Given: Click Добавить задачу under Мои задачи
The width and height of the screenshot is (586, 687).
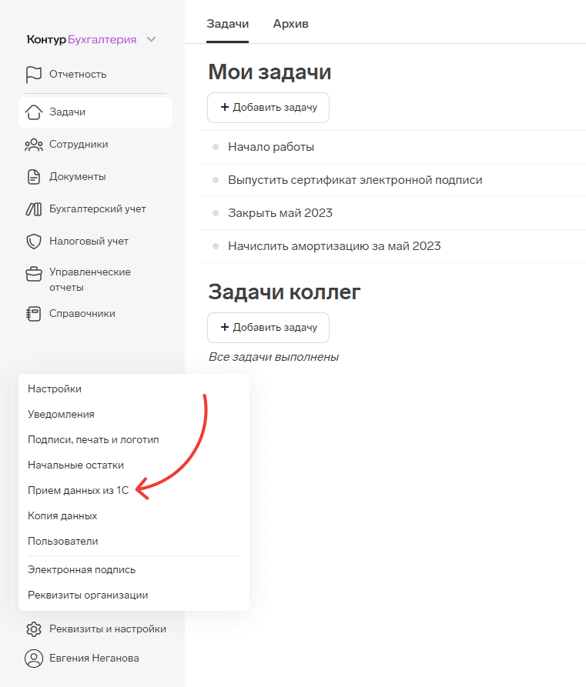Looking at the screenshot, I should (268, 108).
